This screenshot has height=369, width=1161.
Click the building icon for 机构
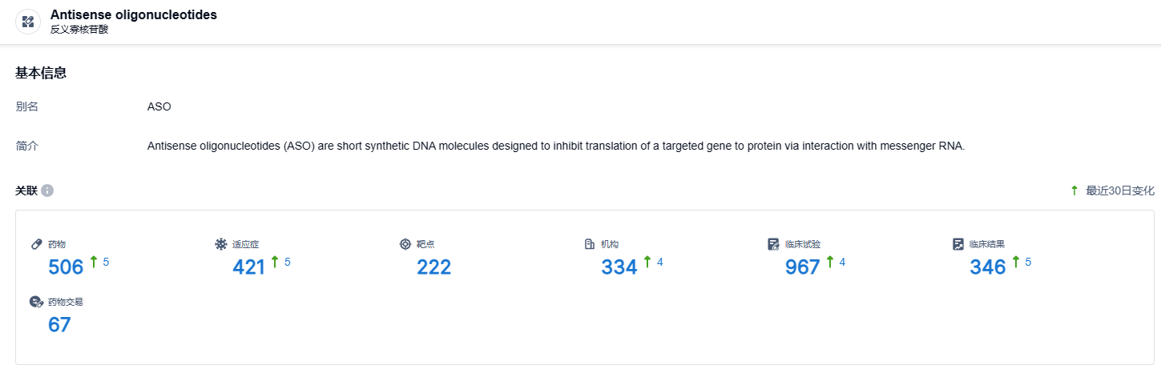(x=590, y=244)
